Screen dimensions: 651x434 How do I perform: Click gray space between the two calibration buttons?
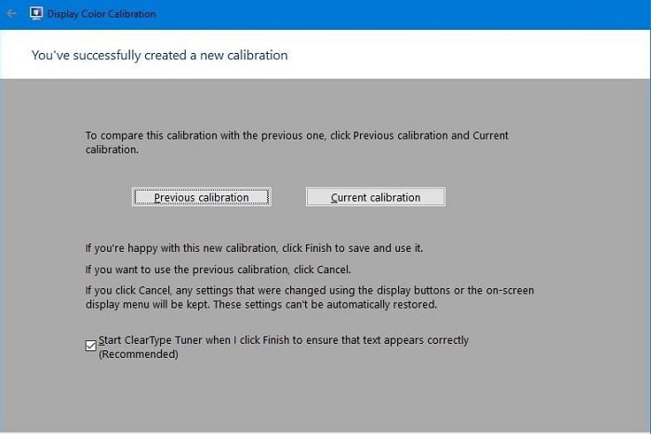tap(288, 197)
